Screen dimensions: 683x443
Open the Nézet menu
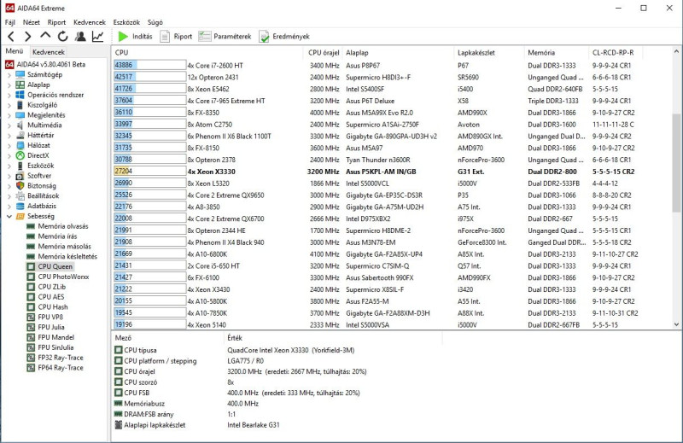32,22
